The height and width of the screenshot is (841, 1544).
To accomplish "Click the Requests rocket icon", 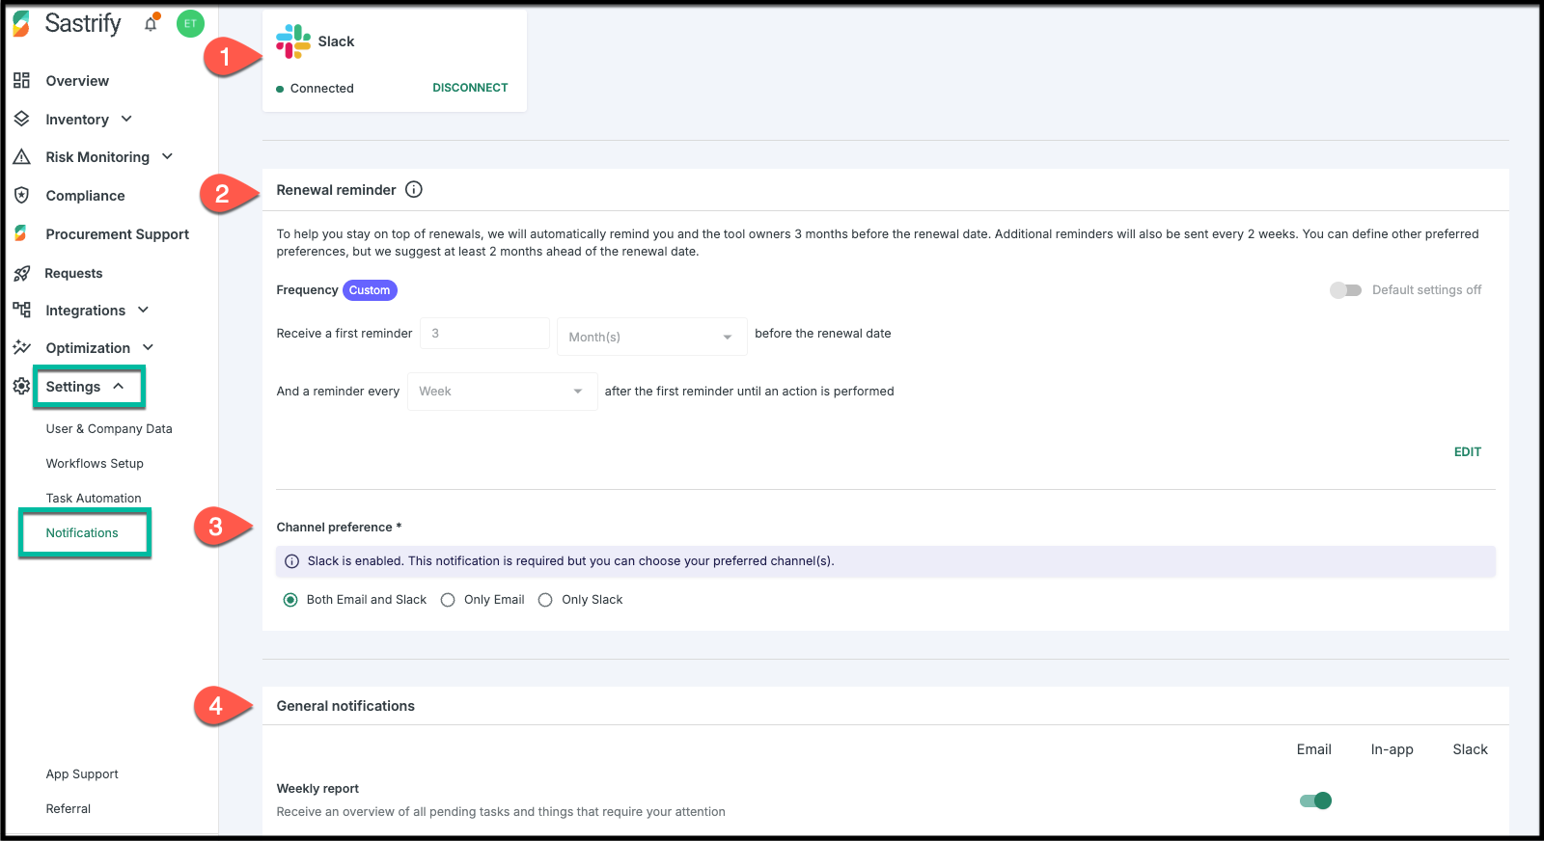I will (21, 273).
